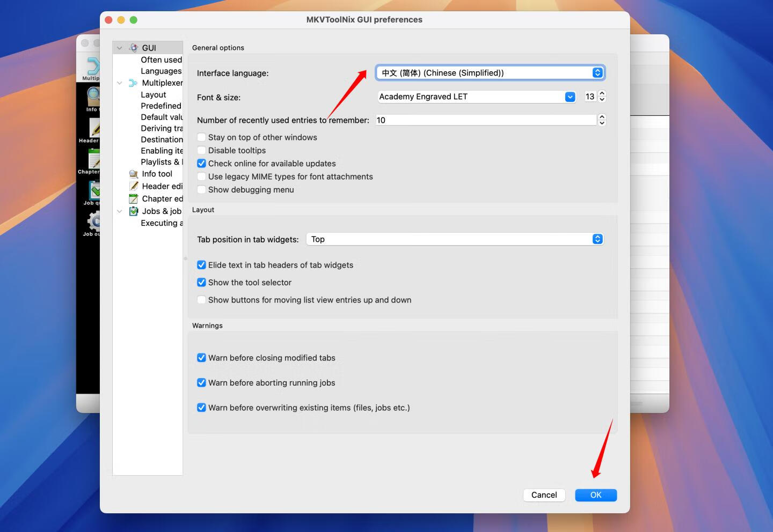Image resolution: width=773 pixels, height=532 pixels.
Task: Enable Stay on top of other windows
Action: [202, 137]
